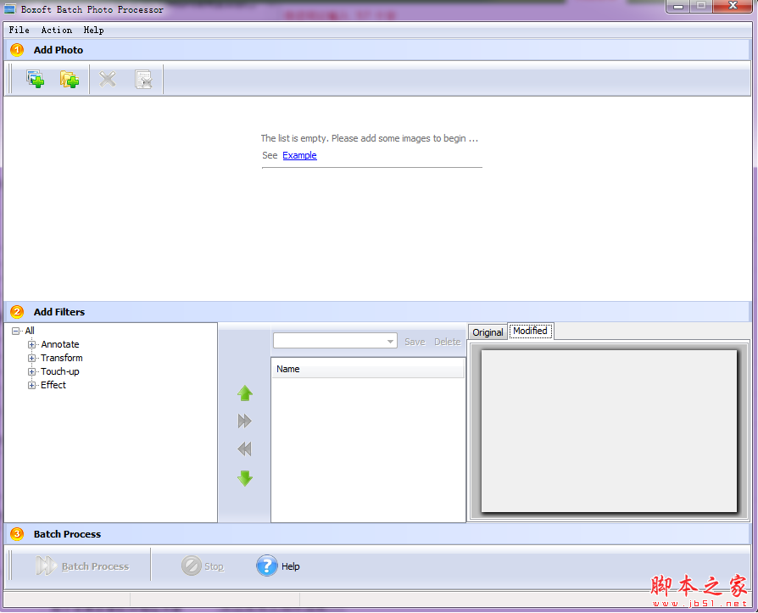Click the green move-up arrow
758x613 pixels.
245,393
